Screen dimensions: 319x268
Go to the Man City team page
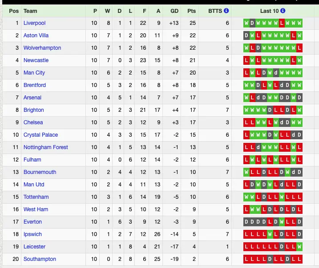click(x=34, y=73)
